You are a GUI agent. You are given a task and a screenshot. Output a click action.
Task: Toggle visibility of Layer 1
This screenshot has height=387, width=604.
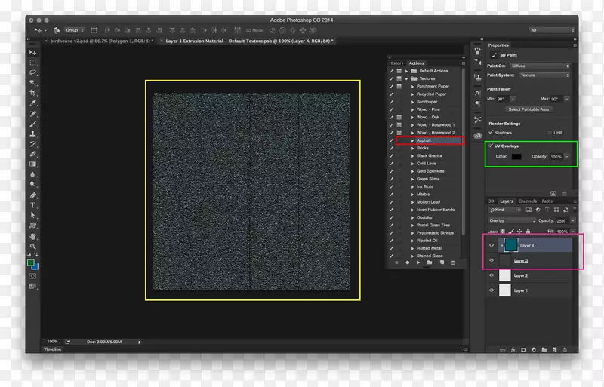[x=492, y=290]
